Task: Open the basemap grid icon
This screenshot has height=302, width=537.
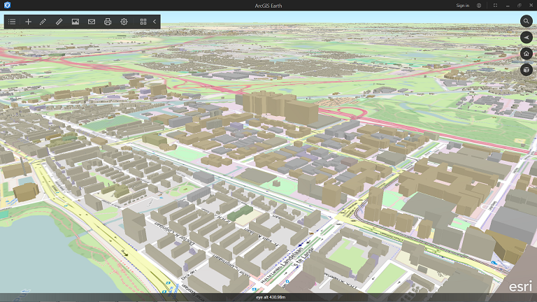Action: pos(143,22)
